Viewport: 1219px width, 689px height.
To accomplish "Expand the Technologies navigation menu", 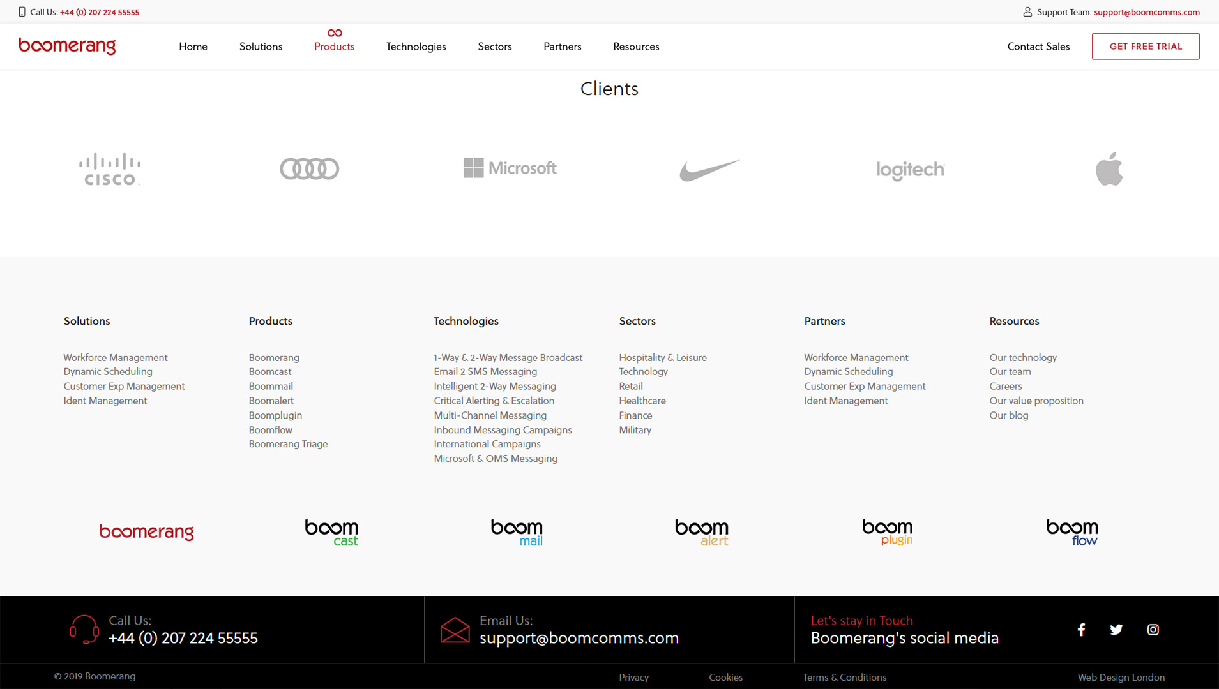I will [x=416, y=47].
